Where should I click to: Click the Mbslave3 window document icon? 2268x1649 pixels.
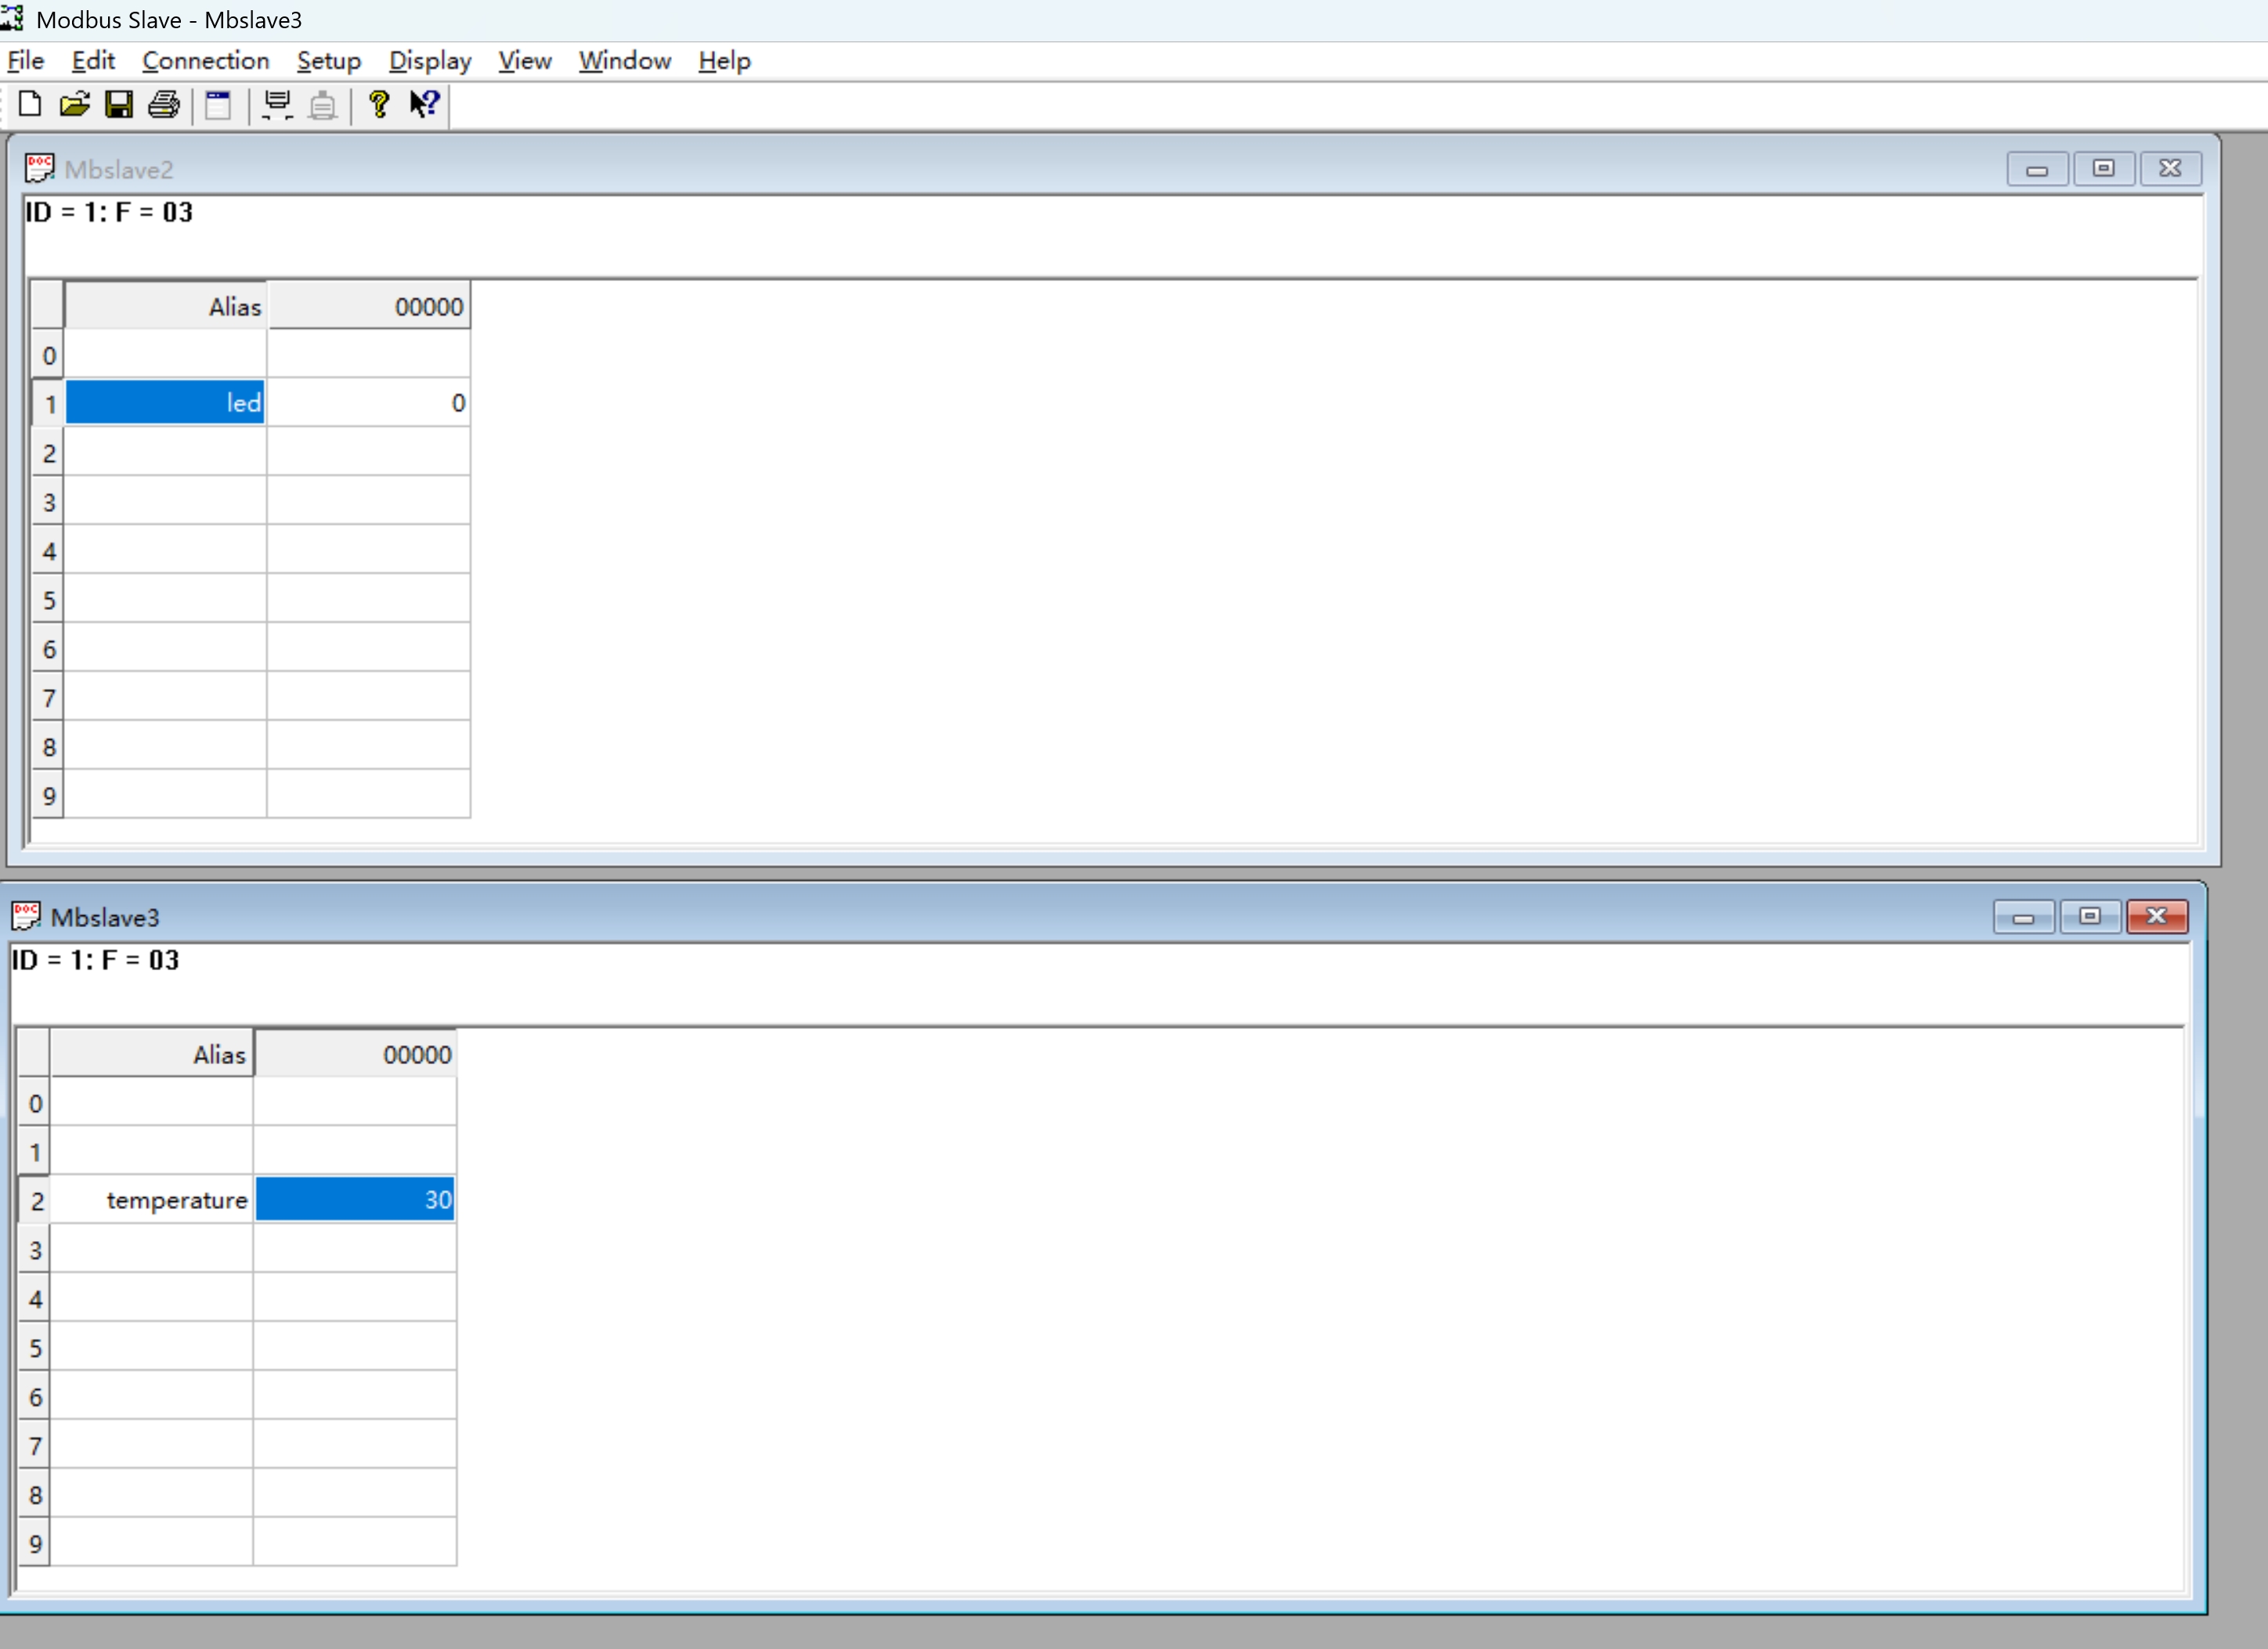[x=26, y=916]
